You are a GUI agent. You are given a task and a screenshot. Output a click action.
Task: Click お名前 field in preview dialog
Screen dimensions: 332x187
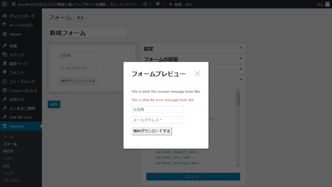coord(158,109)
